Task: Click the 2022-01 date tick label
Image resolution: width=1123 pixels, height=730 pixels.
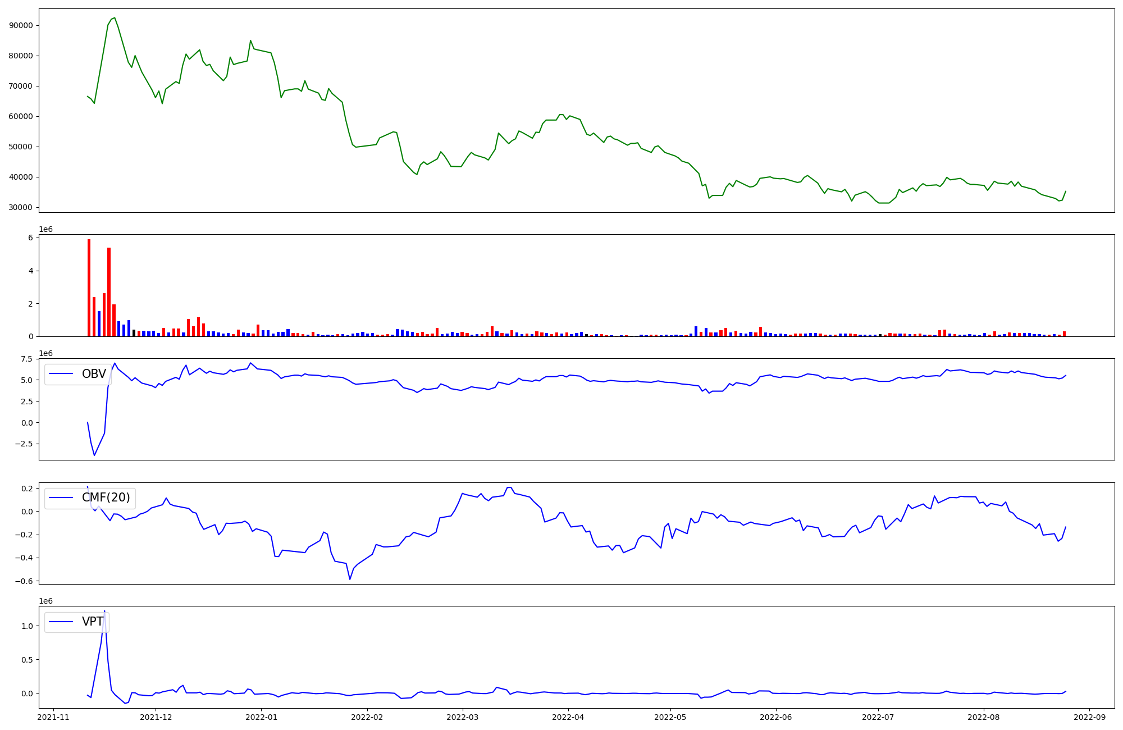Action: (x=261, y=717)
